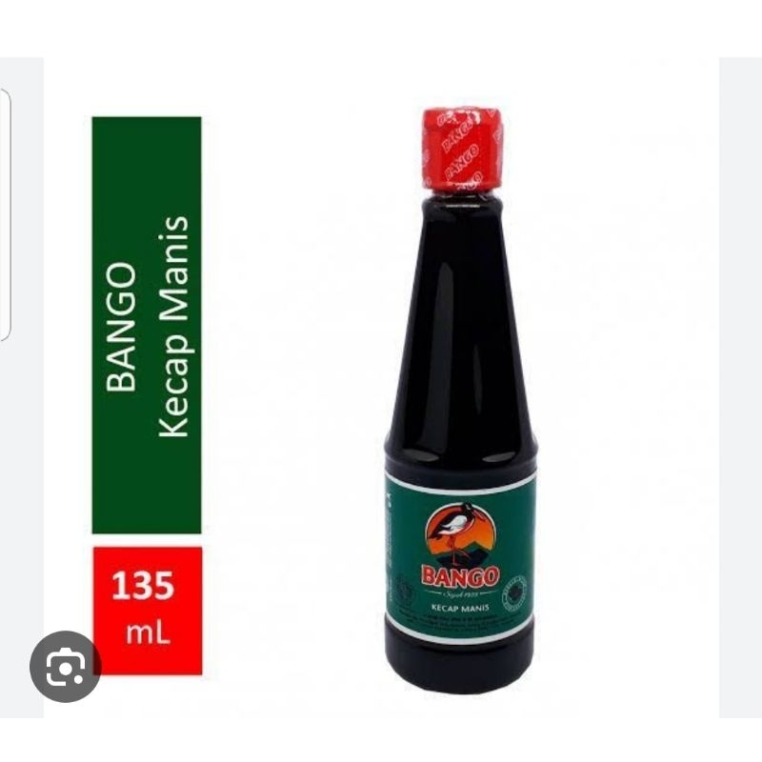Click the red BANGO logo text on label
The height and width of the screenshot is (762, 762).
click(x=460, y=576)
